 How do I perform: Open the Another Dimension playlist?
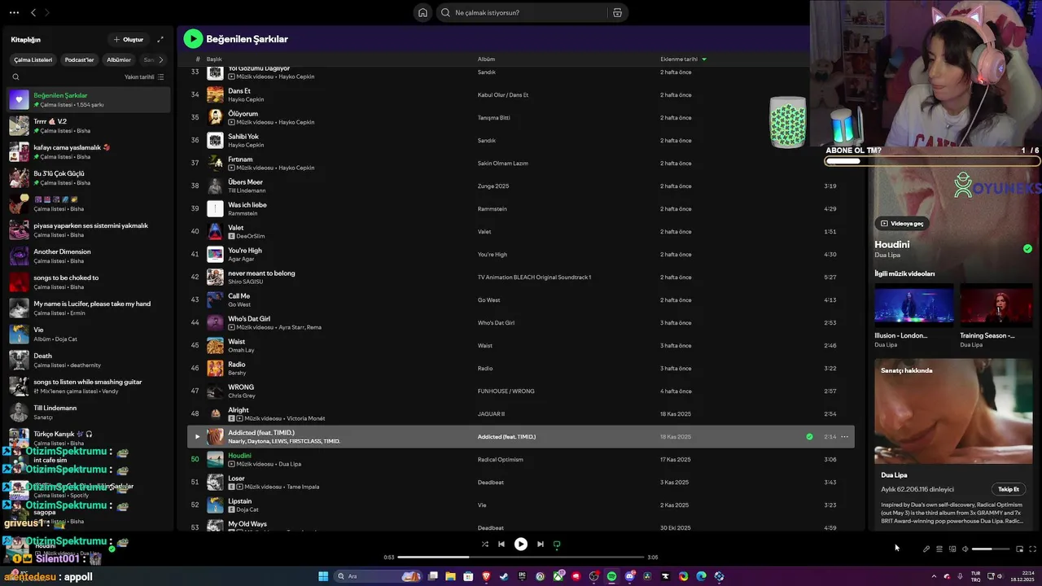(x=90, y=256)
